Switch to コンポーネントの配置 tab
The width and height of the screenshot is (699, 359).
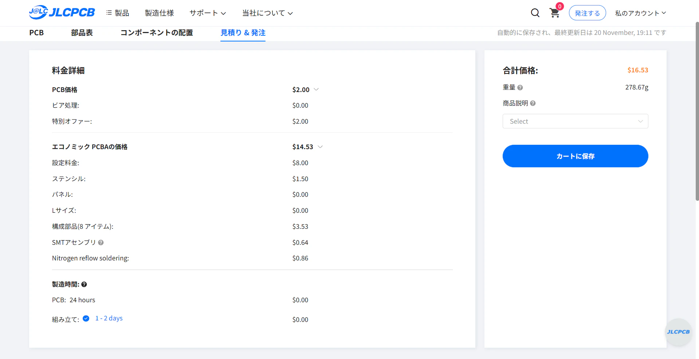pyautogui.click(x=157, y=33)
